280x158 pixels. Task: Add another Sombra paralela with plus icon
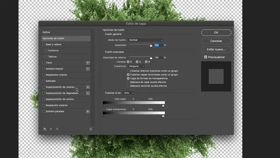(88, 111)
